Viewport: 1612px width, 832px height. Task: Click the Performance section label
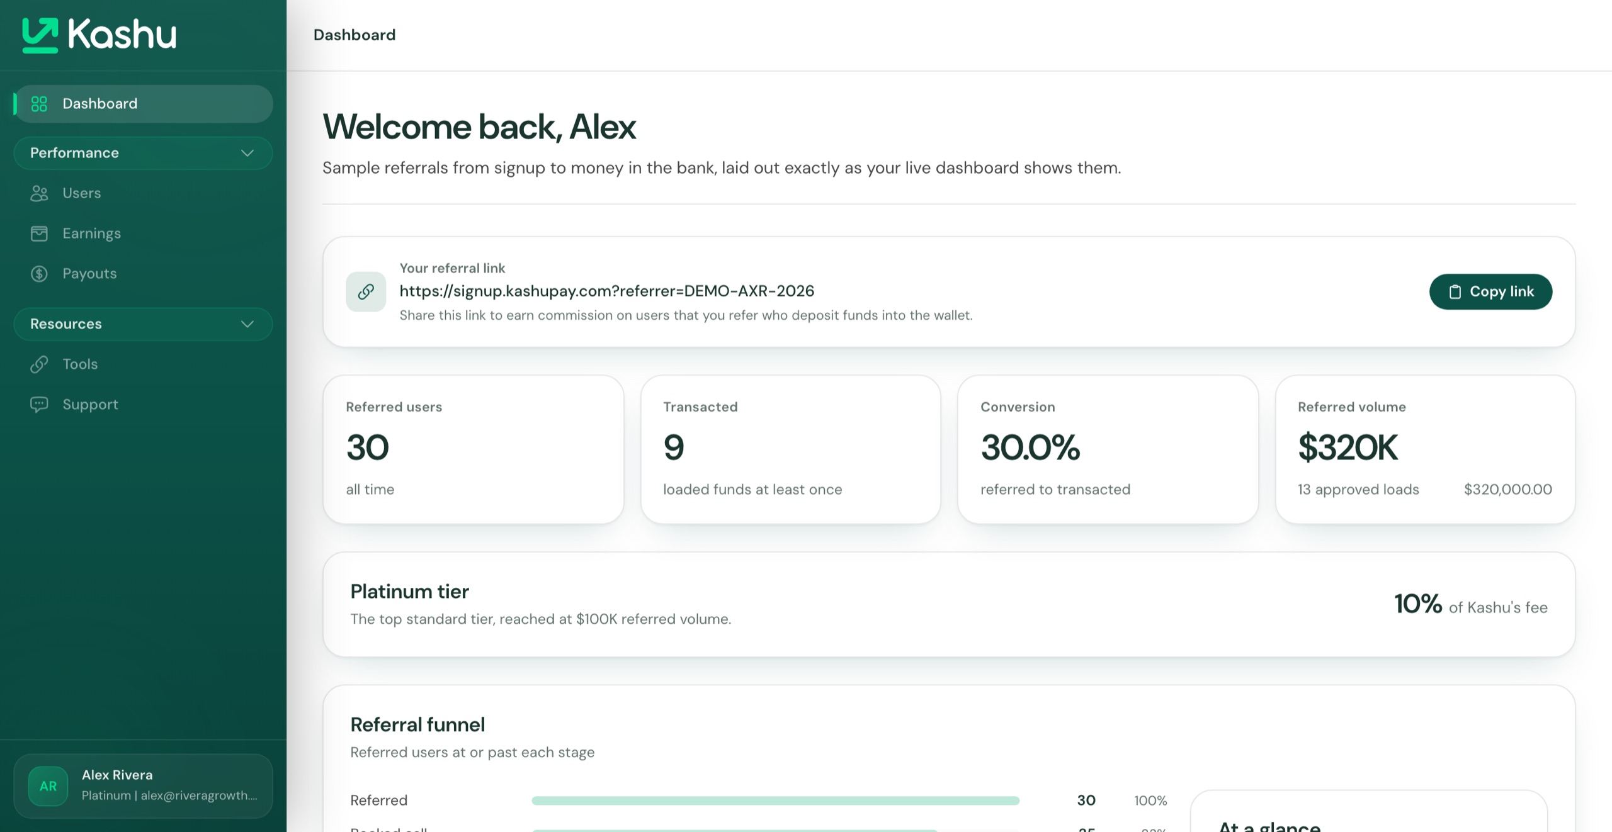point(74,153)
